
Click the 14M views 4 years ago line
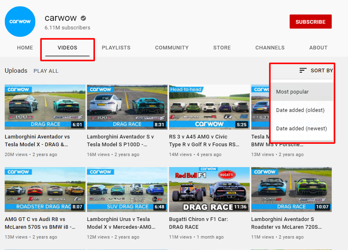click(195, 154)
